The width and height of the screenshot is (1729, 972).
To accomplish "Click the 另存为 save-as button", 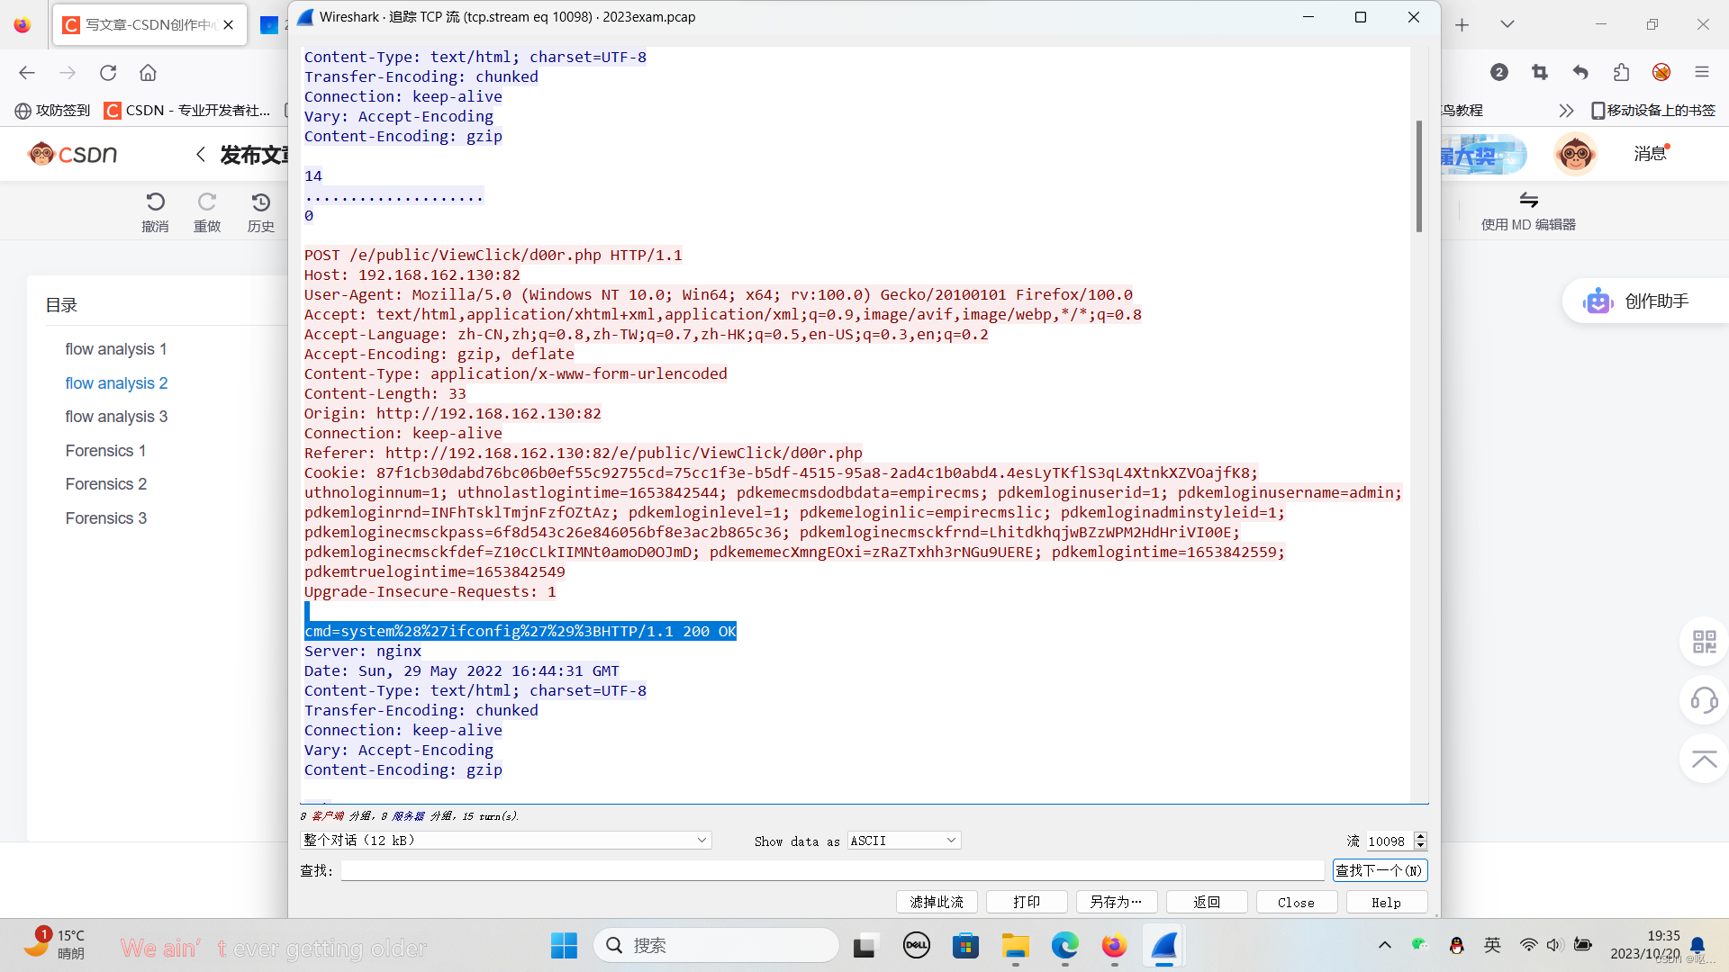I will (1116, 902).
